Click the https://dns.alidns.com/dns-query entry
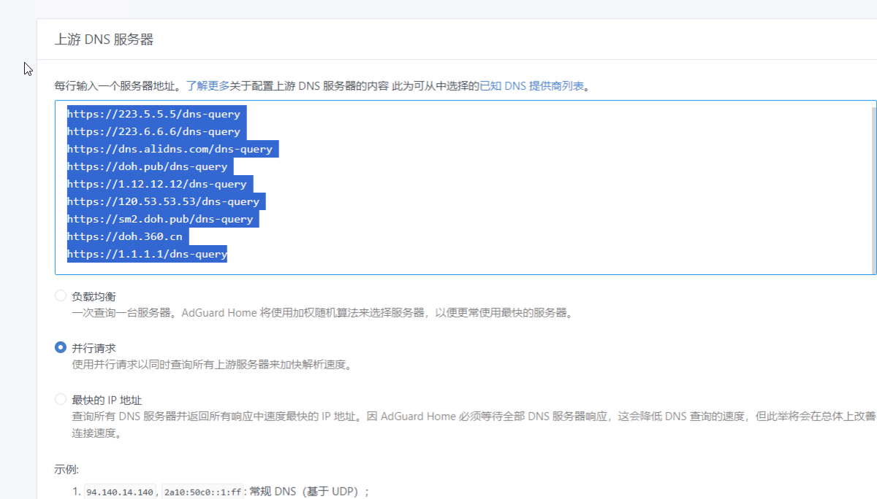Viewport: 877px width, 499px height. click(x=172, y=149)
